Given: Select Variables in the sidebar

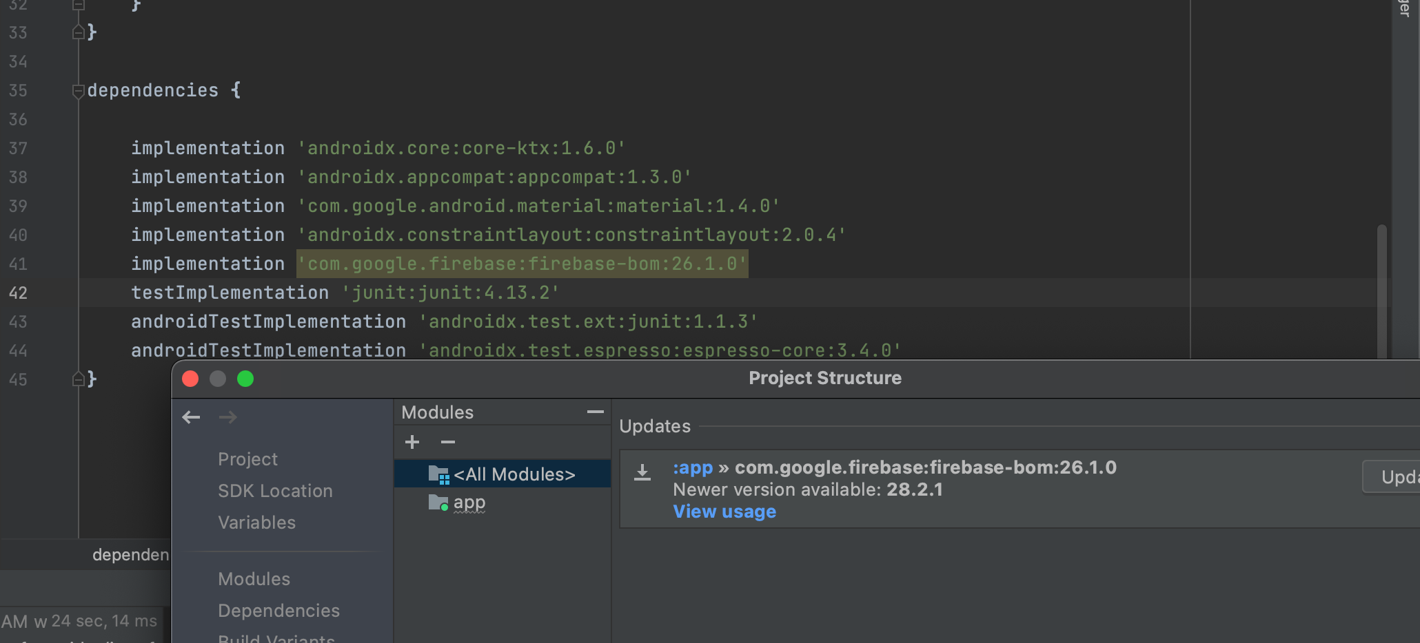Looking at the screenshot, I should coord(256,523).
